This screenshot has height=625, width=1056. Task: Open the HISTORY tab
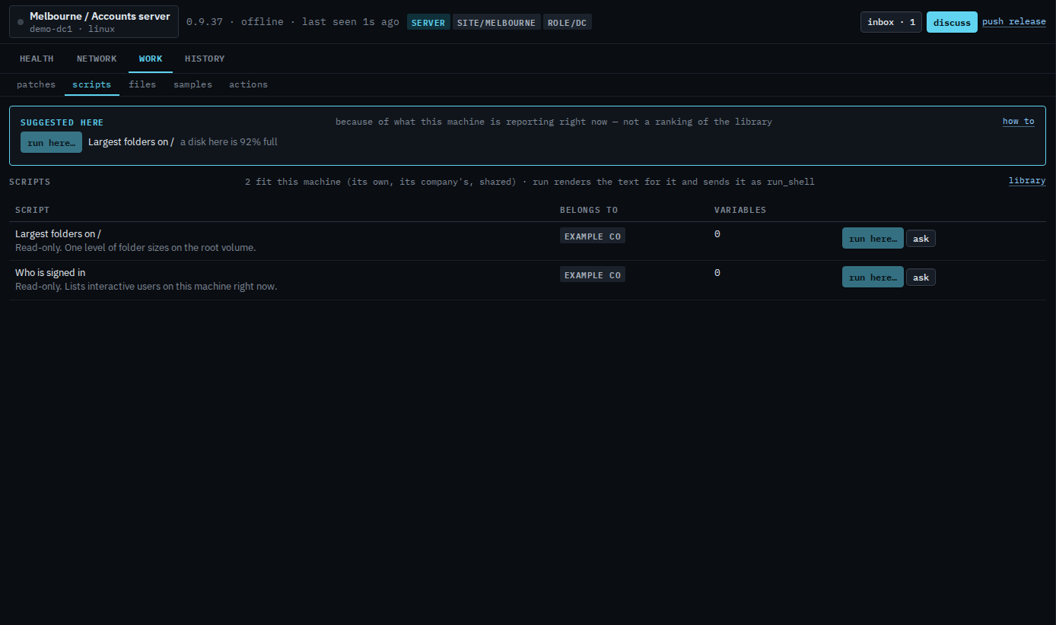click(205, 59)
